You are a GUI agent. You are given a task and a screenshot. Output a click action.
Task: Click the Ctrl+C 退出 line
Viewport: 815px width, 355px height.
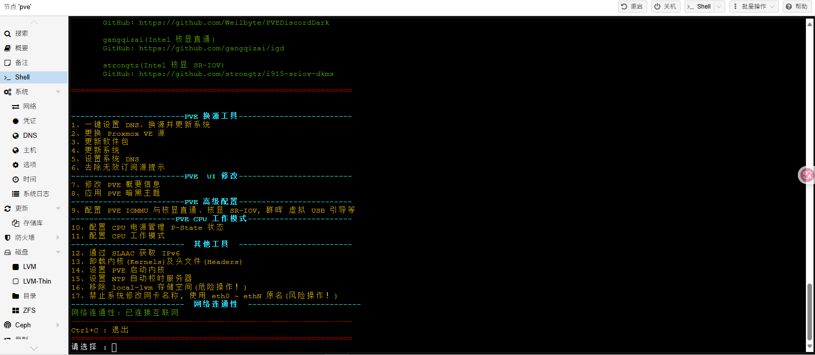tap(100, 330)
